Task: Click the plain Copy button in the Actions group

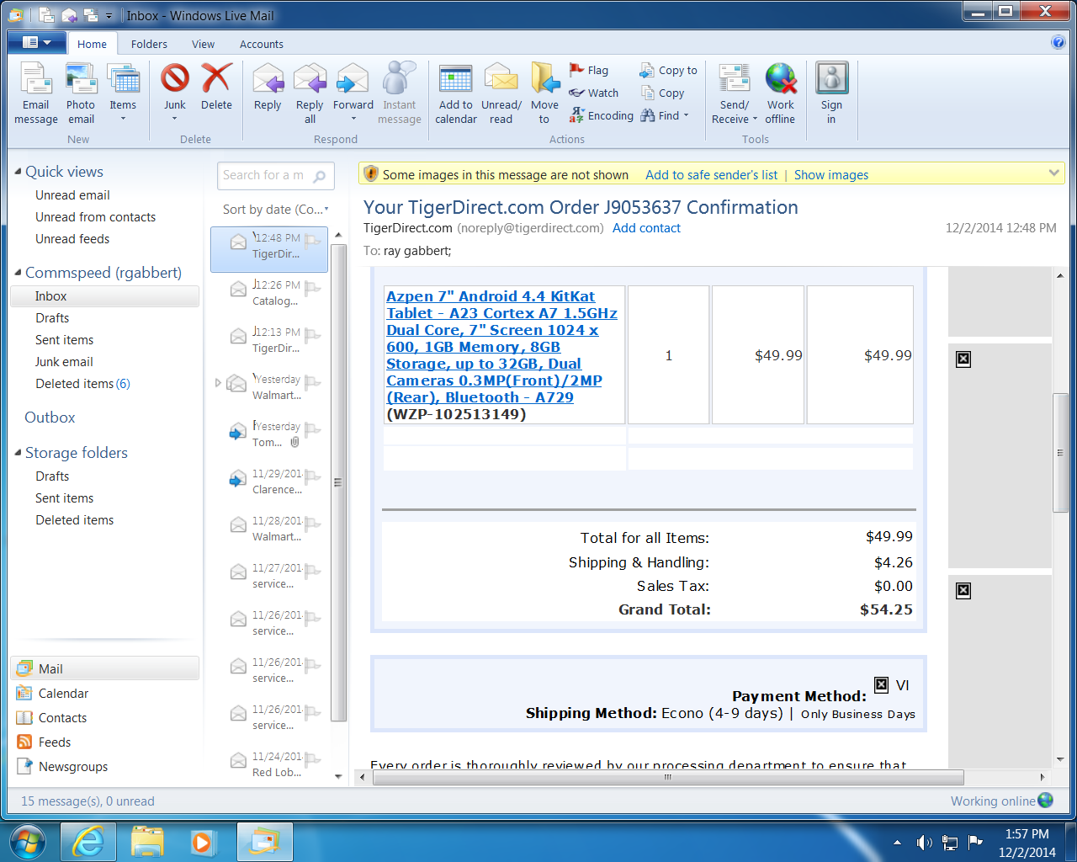Action: coord(662,93)
